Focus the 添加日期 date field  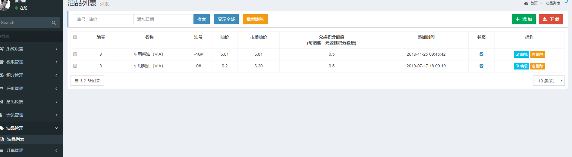(x=163, y=19)
